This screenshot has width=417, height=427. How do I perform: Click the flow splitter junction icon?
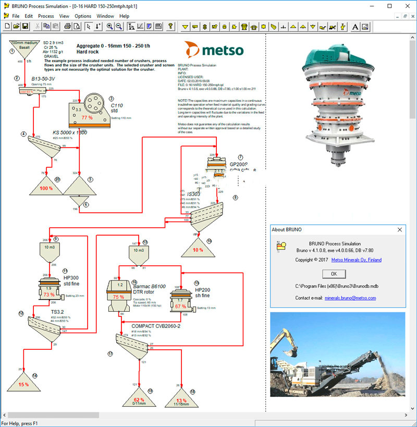[284, 27]
